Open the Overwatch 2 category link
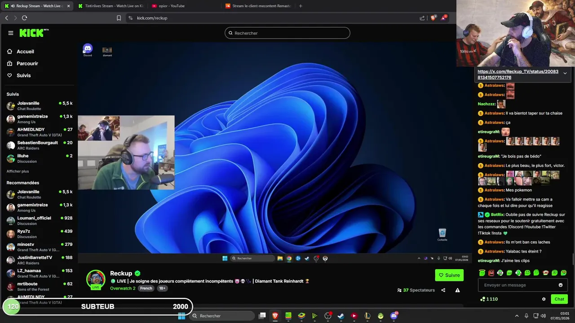Image resolution: width=575 pixels, height=323 pixels. [x=123, y=288]
